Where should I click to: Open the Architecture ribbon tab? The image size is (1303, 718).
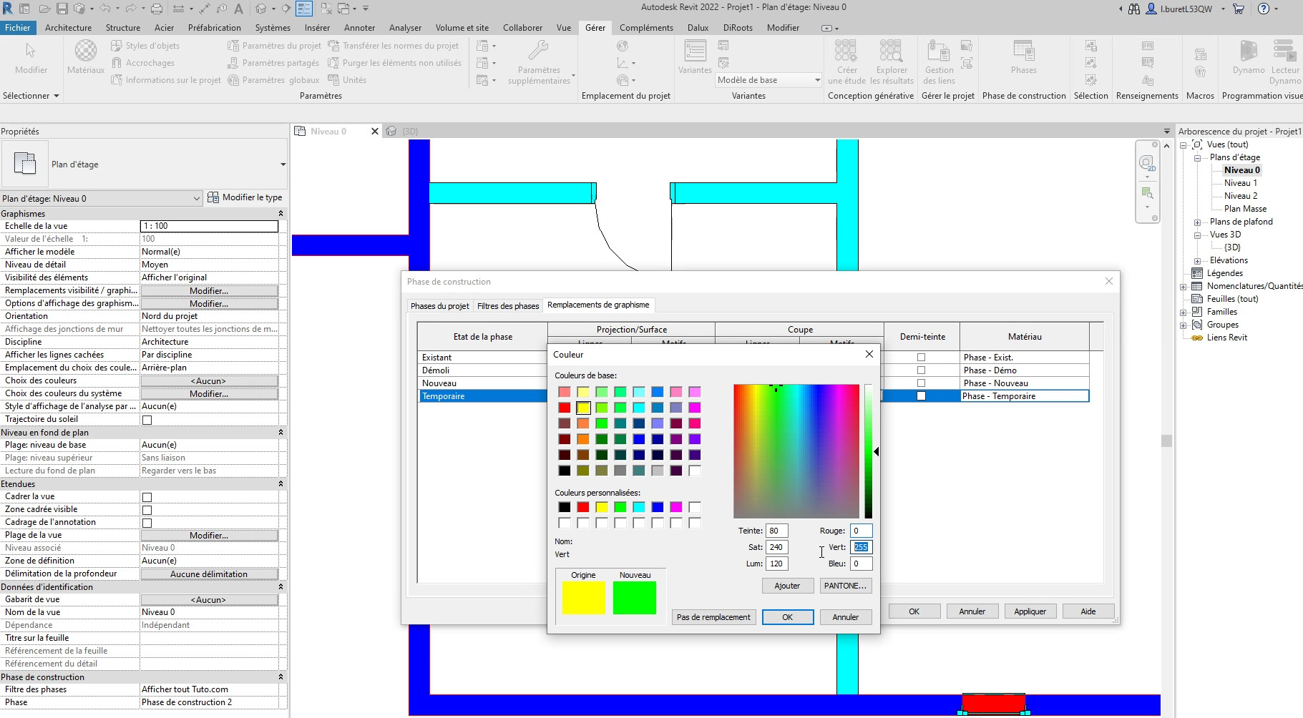68,28
